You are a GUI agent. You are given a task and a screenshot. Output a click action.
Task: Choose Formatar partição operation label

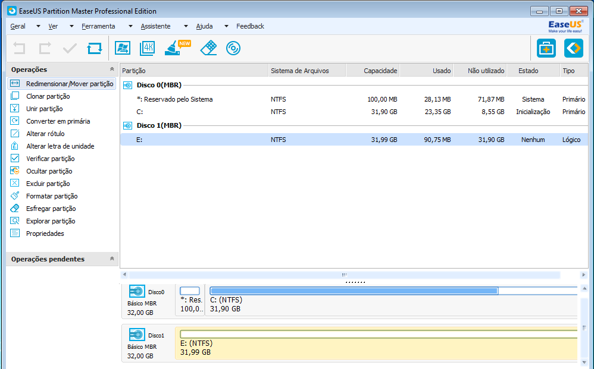click(x=52, y=196)
